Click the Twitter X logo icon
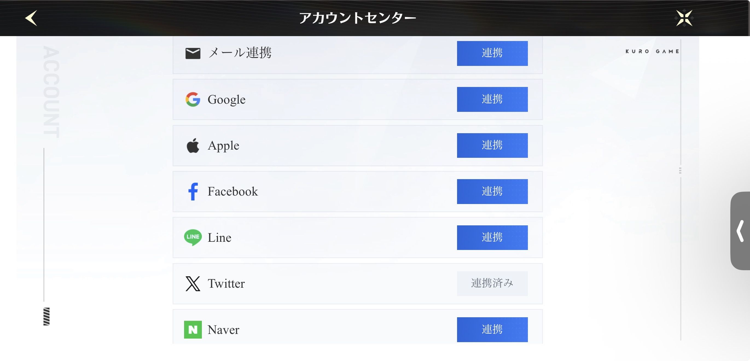 (x=193, y=284)
